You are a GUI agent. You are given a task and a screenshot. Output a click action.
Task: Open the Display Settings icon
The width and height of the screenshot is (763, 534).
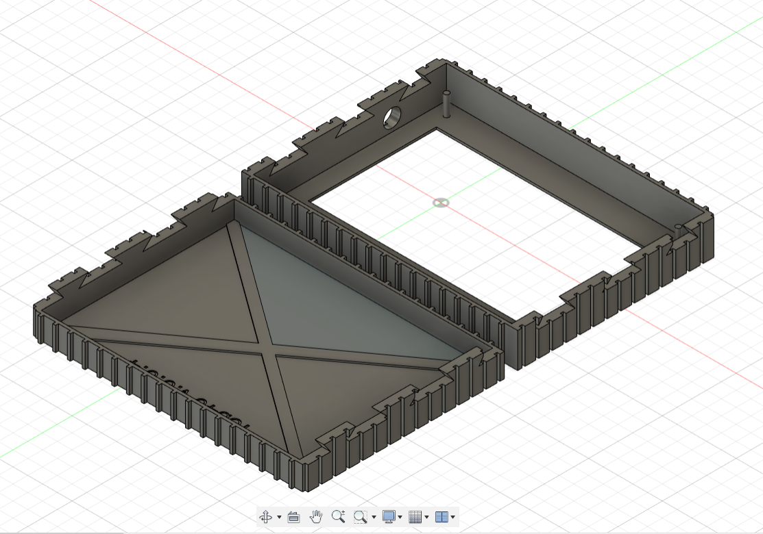coord(389,517)
